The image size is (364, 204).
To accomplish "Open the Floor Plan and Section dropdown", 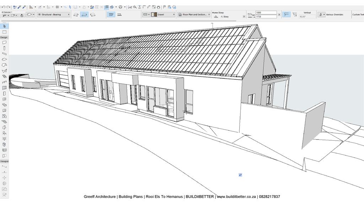I will click(x=194, y=15).
